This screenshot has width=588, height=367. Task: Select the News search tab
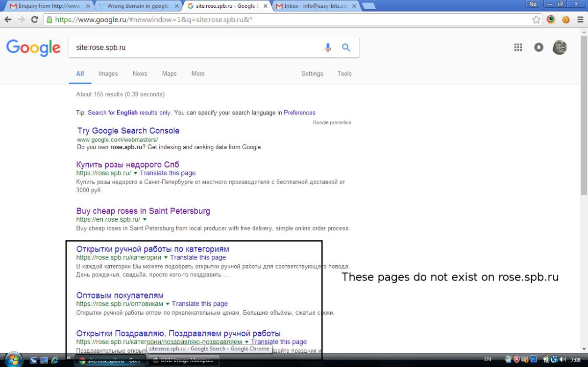point(140,73)
